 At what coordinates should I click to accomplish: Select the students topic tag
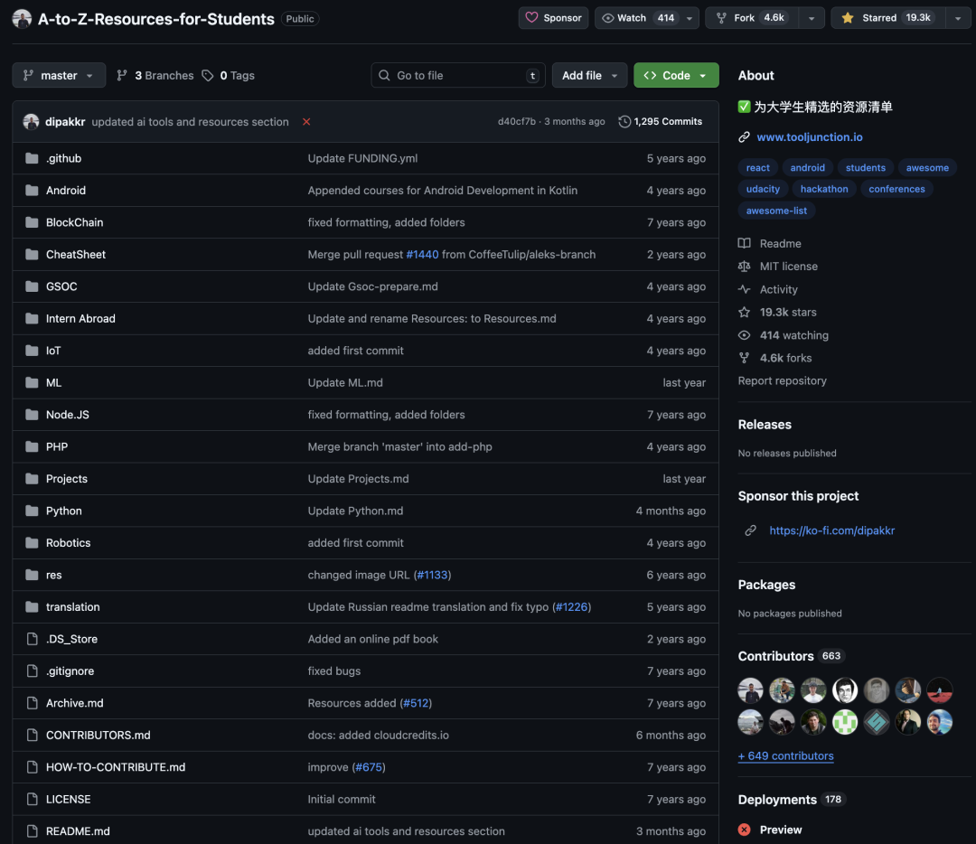(865, 167)
